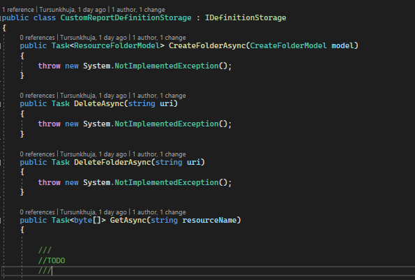Collapse the DeleteFolderAsync method outline marker
This screenshot has height=280, width=415.
(x=1, y=163)
